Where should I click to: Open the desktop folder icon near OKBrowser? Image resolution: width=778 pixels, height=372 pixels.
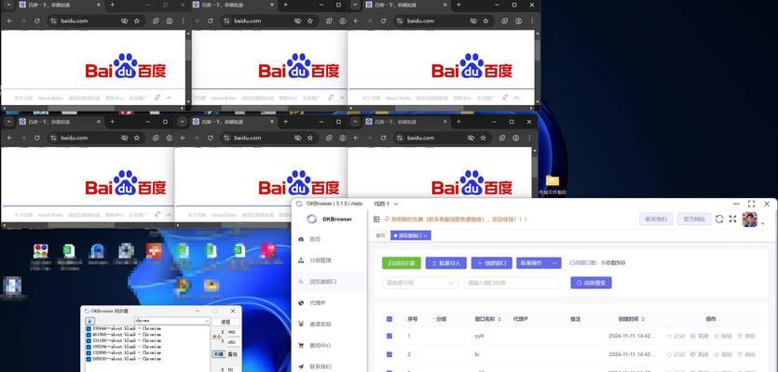(x=553, y=180)
